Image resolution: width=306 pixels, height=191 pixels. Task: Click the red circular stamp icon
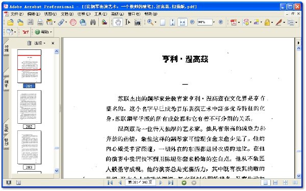(73, 22)
